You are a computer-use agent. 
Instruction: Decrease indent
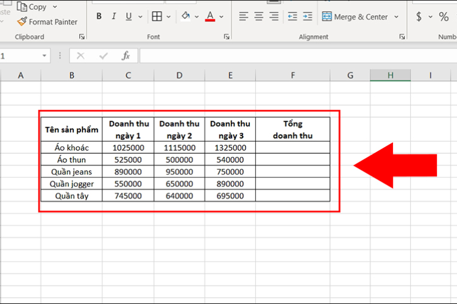(x=292, y=16)
